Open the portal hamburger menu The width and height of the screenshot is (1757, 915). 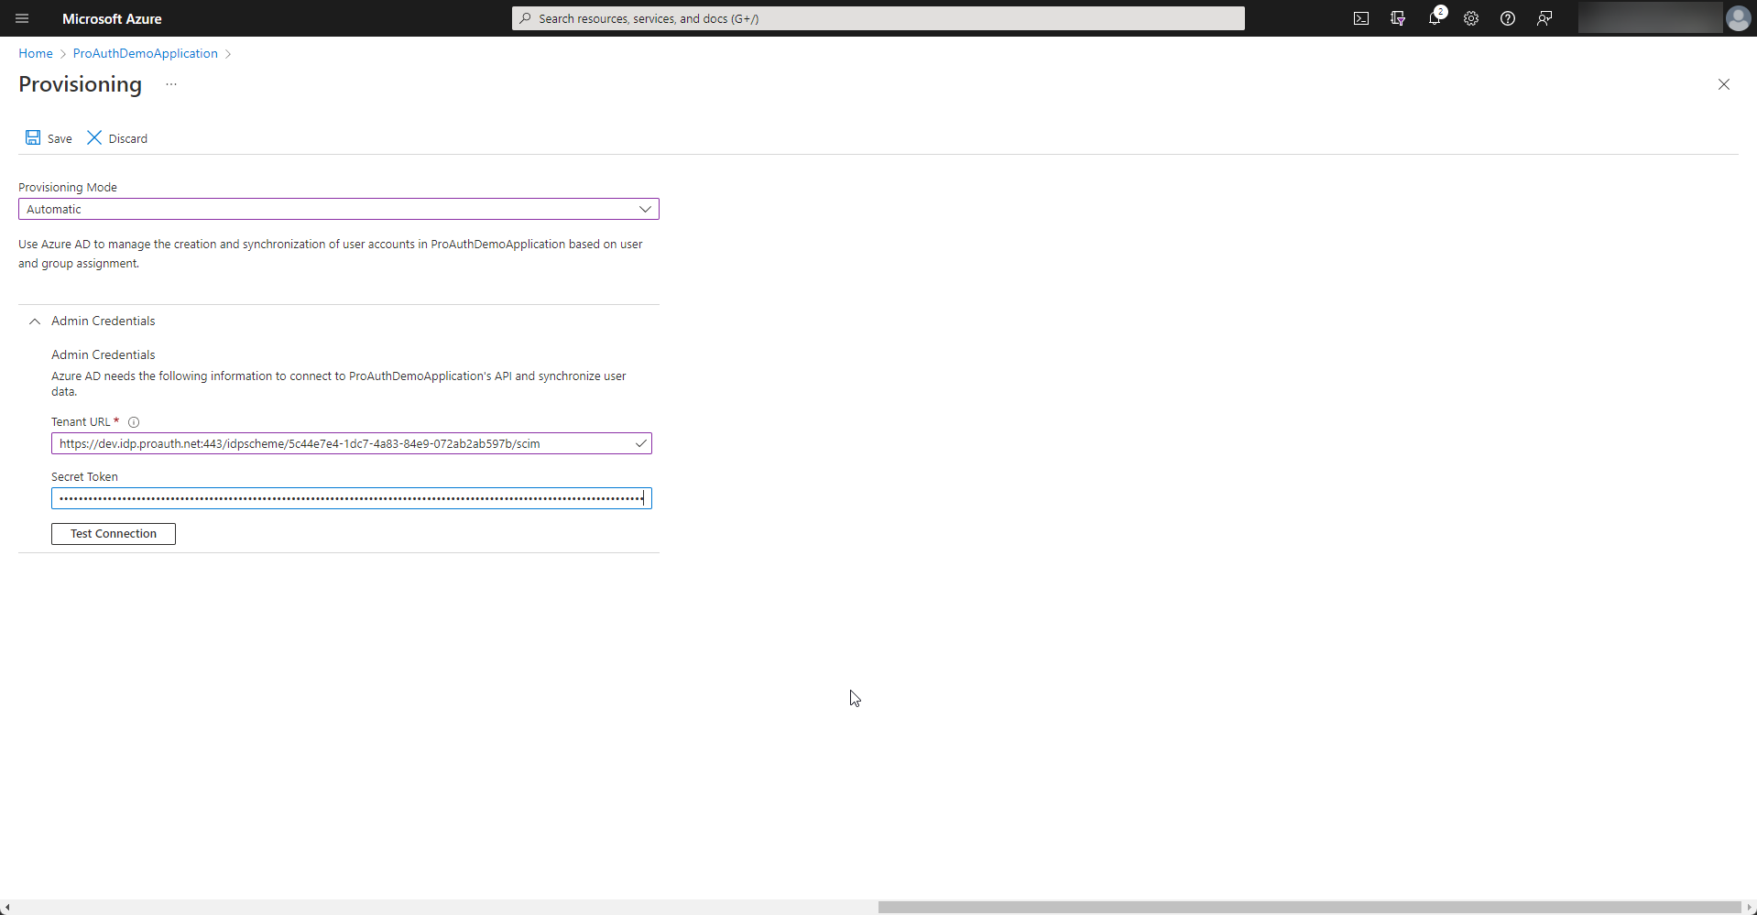click(x=22, y=18)
